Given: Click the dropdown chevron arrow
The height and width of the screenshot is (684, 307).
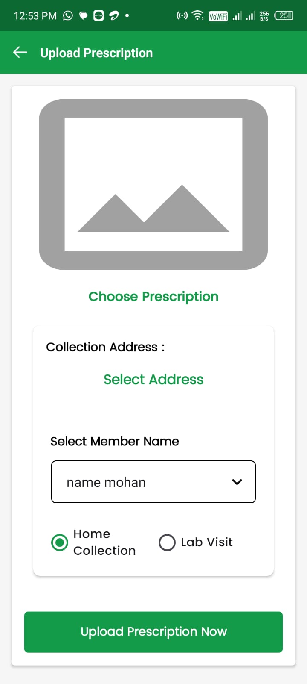Looking at the screenshot, I should click(237, 482).
